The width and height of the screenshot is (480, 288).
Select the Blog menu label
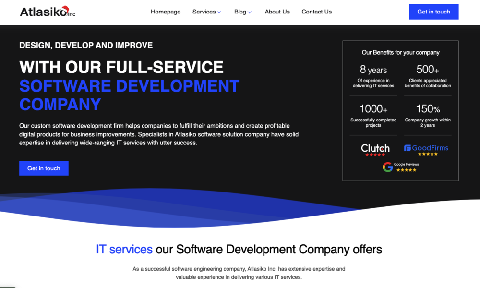point(240,12)
